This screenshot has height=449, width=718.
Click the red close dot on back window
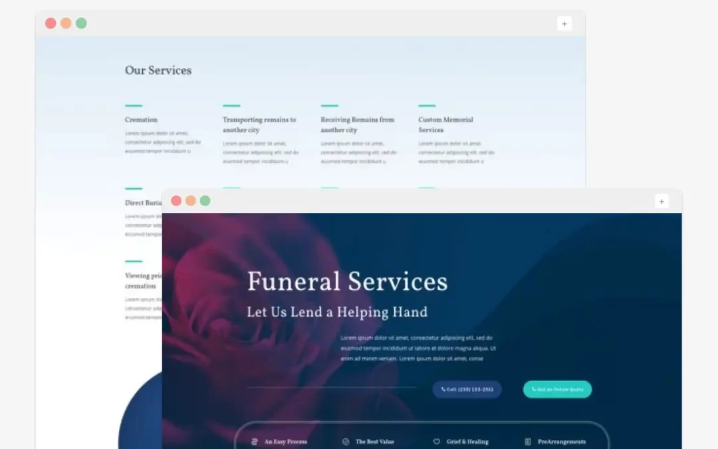[x=51, y=23]
